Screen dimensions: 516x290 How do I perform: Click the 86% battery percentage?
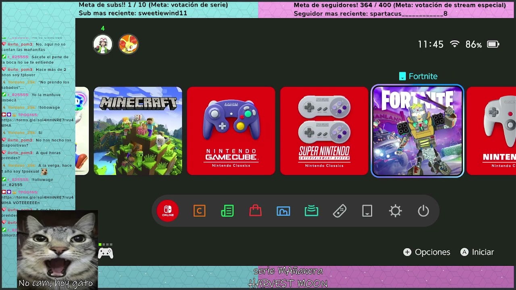pyautogui.click(x=474, y=44)
